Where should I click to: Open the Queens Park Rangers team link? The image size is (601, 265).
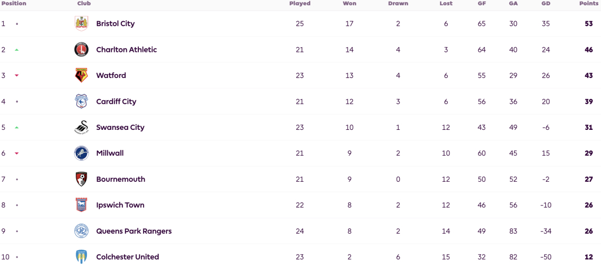[x=134, y=231]
